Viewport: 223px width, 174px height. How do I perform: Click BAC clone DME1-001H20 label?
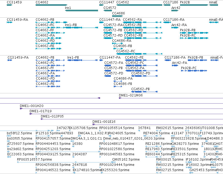[31, 106]
